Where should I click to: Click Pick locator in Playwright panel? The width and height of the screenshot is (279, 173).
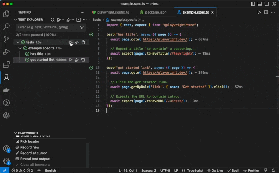coord(30,141)
